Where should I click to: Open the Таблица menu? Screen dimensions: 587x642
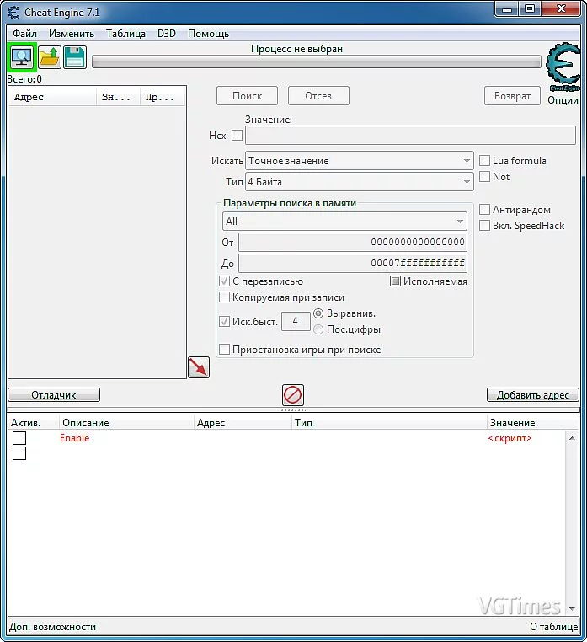pos(125,34)
